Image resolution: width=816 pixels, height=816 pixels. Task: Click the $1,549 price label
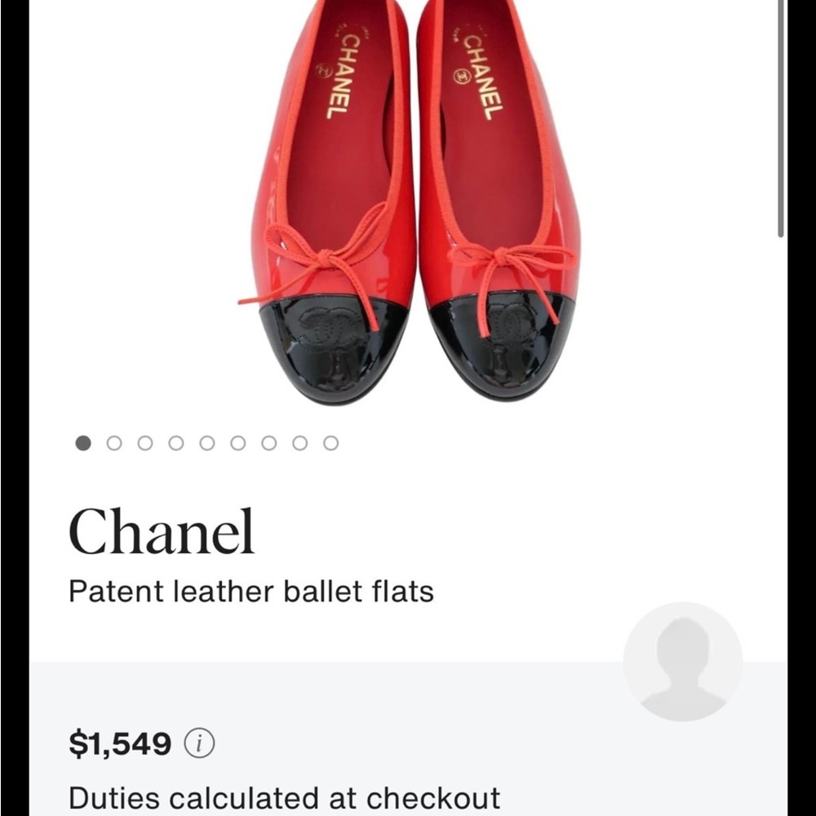click(x=118, y=743)
